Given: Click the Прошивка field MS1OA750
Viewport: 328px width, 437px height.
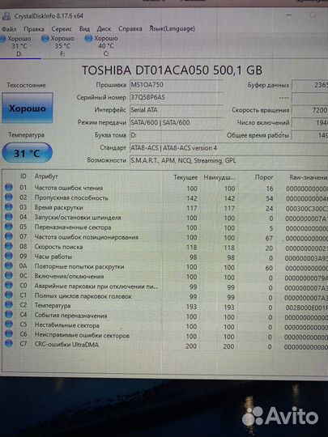Looking at the screenshot, I should (177, 85).
